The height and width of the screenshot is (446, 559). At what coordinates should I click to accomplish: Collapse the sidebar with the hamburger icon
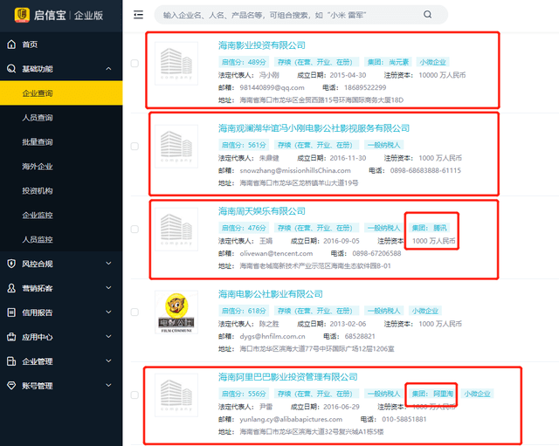tap(138, 15)
